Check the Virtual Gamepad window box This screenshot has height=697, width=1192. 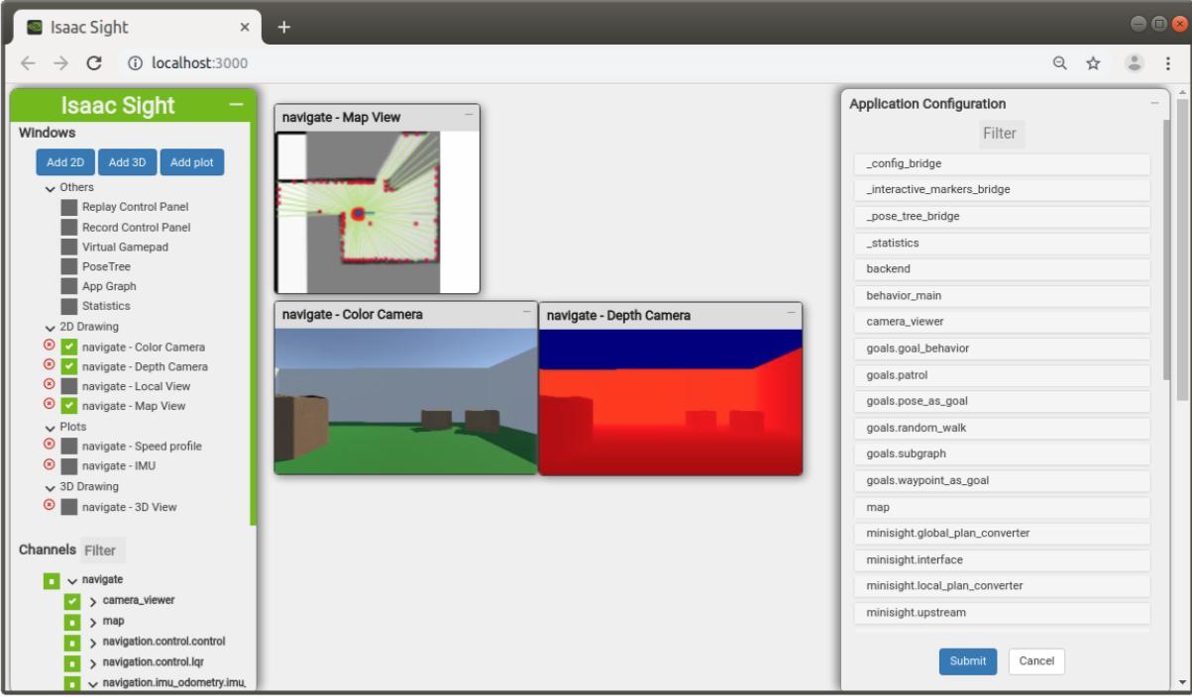pyautogui.click(x=68, y=248)
